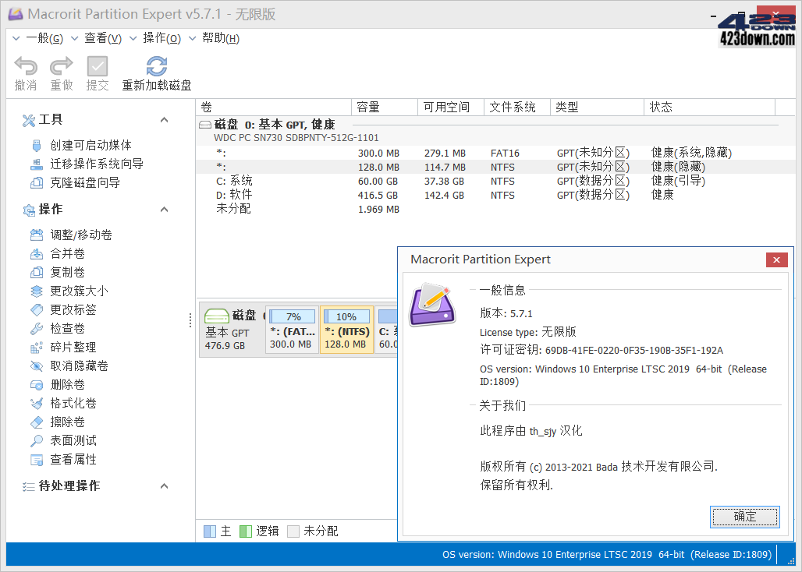Collapse the 工具 (Tools) panel section

point(164,119)
